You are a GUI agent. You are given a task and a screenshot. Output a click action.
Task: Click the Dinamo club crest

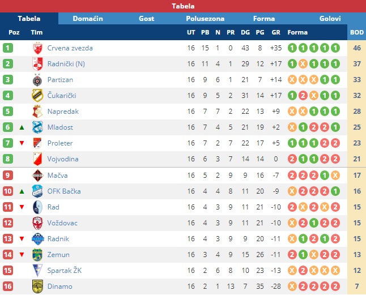click(37, 287)
